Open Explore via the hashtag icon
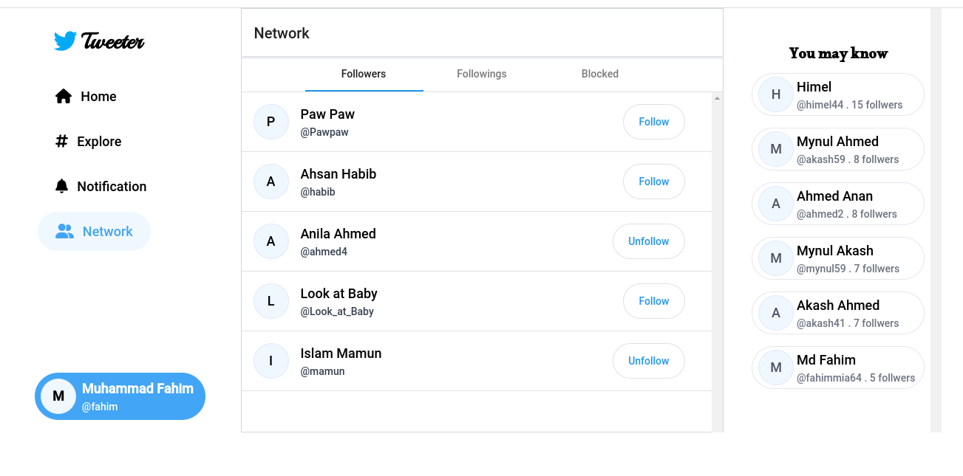 click(62, 141)
